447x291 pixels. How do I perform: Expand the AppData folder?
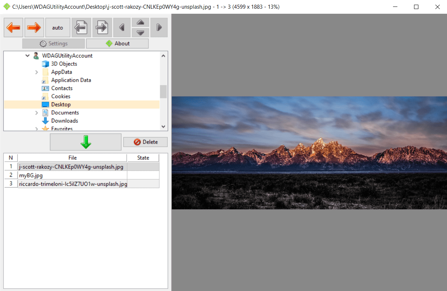[x=37, y=72]
